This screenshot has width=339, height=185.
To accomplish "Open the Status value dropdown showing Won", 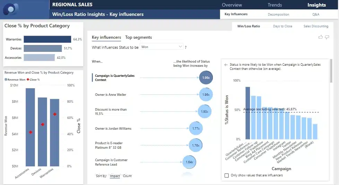I will 162,47.
